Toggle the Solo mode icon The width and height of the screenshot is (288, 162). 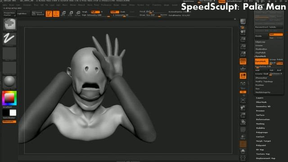pos(243,151)
